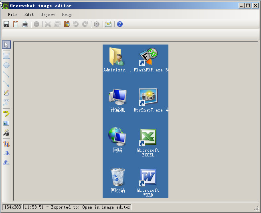The image size is (261, 213).
Task: Select the Effects magic wand tool
Action: point(6,132)
